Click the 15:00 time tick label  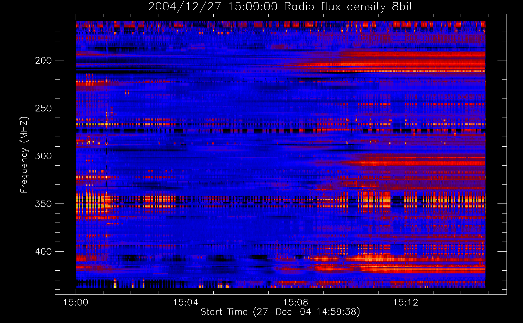tap(76, 303)
